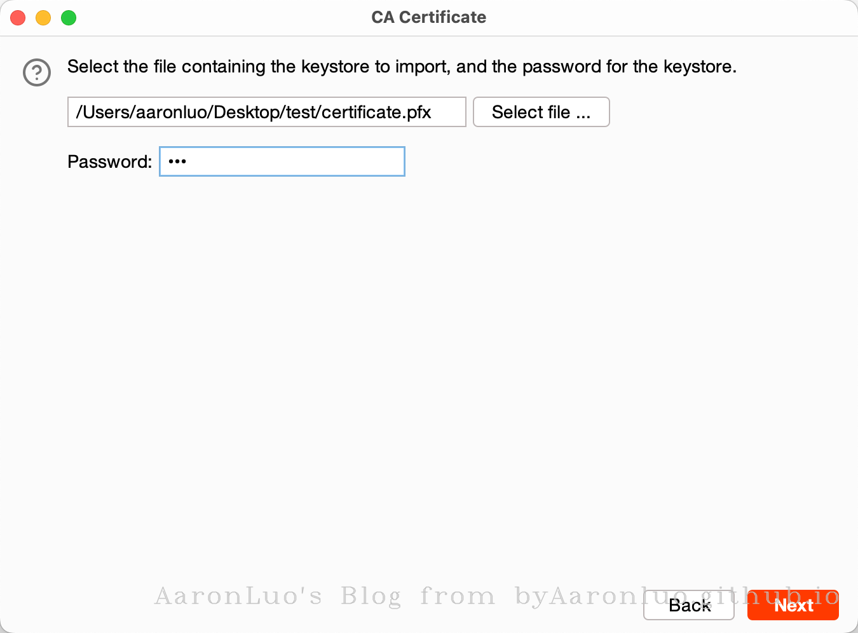Click the help question mark icon
Image resolution: width=858 pixels, height=633 pixels.
pyautogui.click(x=37, y=72)
